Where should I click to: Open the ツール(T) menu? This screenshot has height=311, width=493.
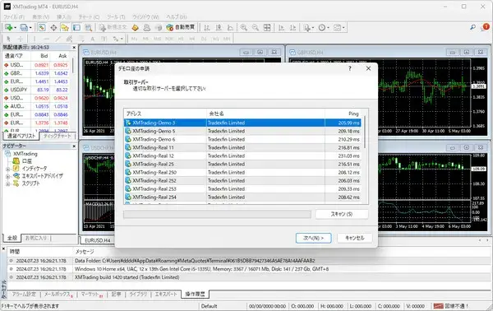116,16
